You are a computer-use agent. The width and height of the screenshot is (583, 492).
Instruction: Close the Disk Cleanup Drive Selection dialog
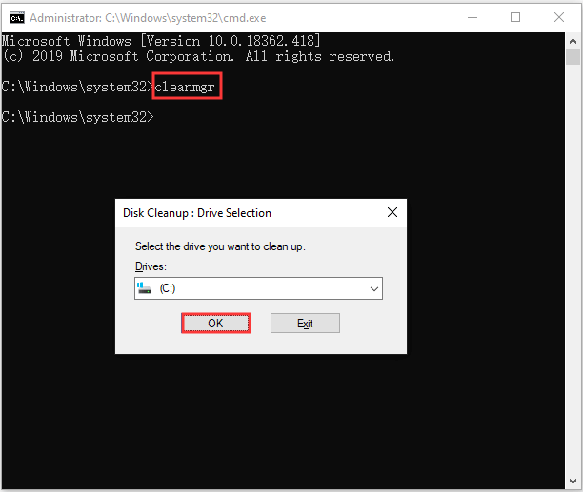[x=392, y=213]
